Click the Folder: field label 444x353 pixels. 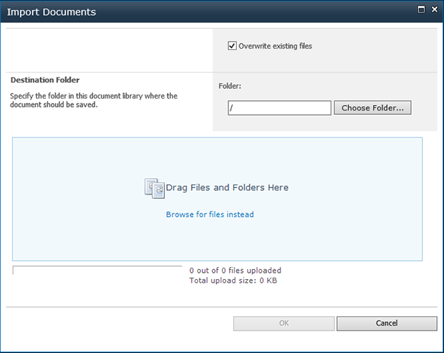click(x=230, y=86)
